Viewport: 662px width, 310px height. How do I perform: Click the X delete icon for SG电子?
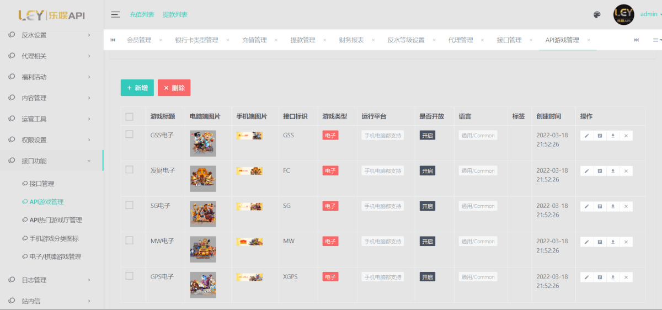point(626,206)
